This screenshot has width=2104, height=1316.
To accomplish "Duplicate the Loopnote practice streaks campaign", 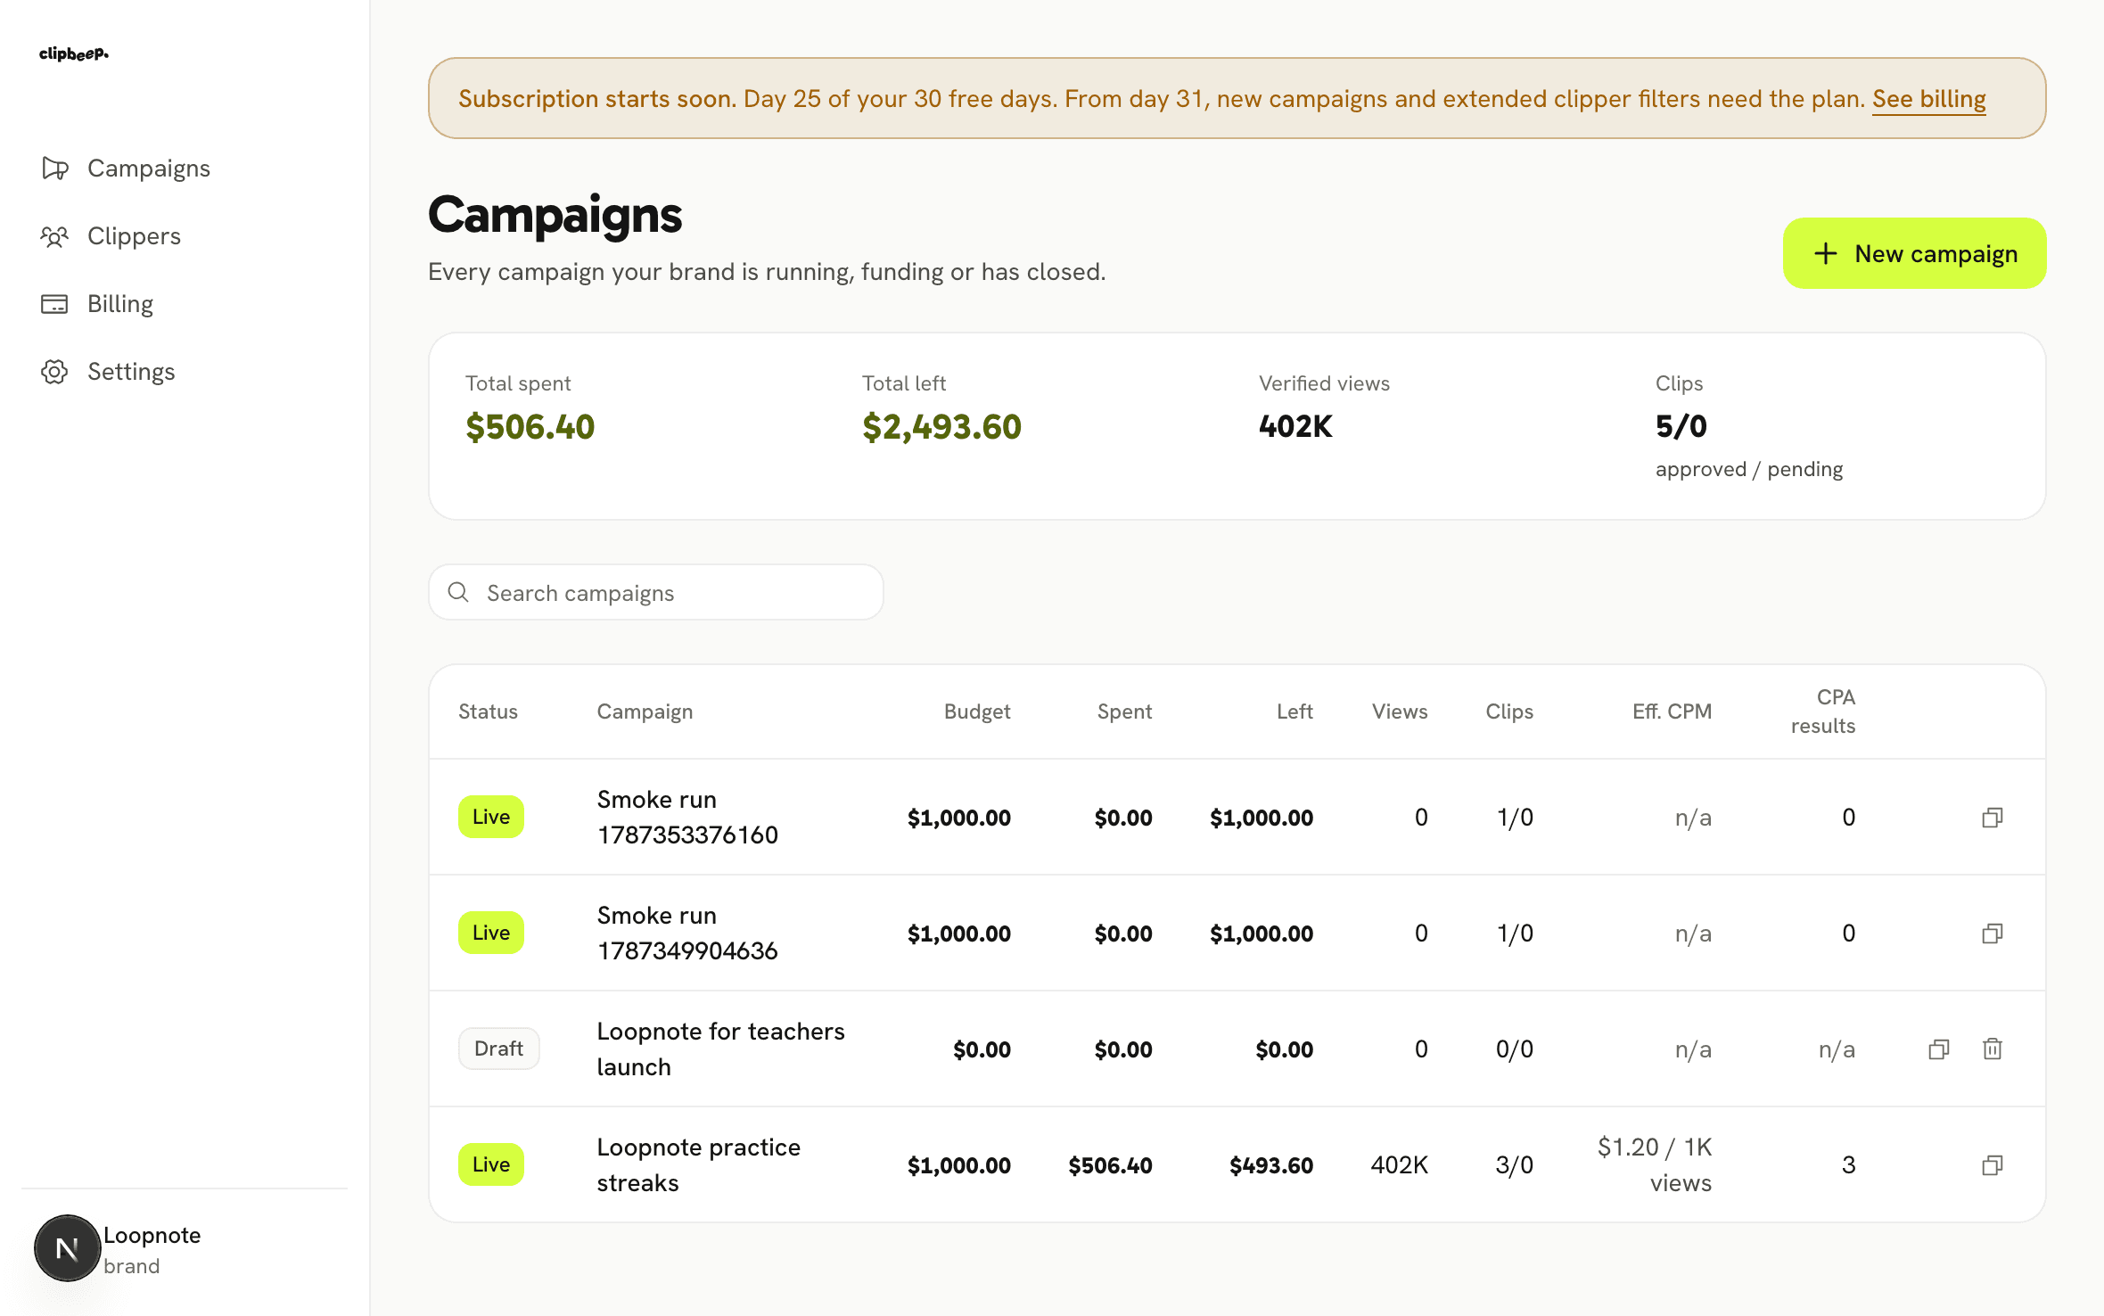I will [1993, 1165].
